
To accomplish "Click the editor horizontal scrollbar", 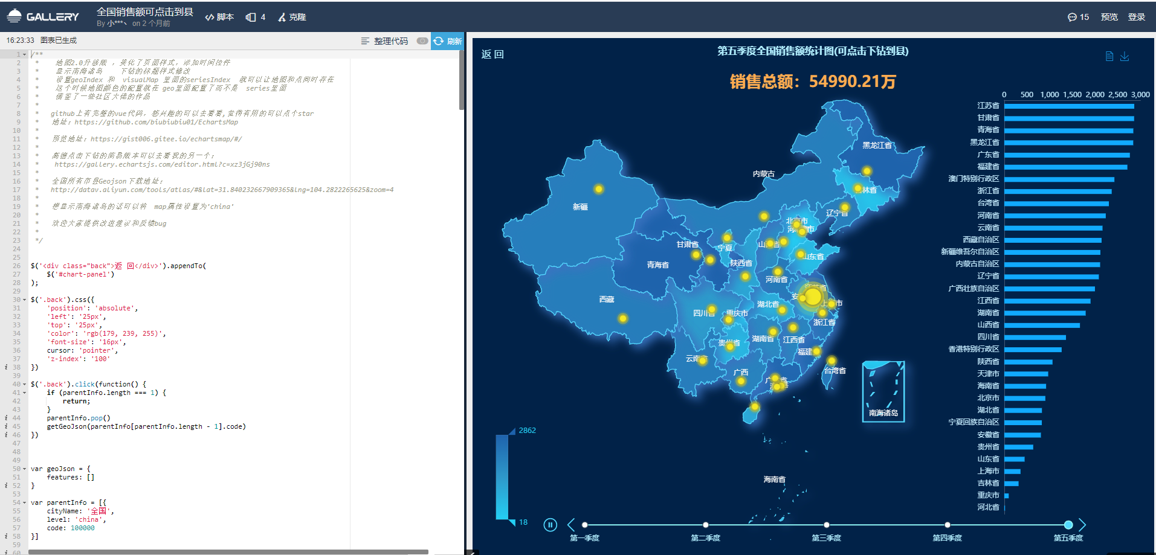I will pos(228,552).
